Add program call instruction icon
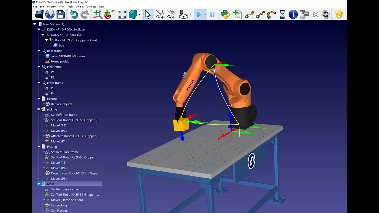 click(304, 14)
